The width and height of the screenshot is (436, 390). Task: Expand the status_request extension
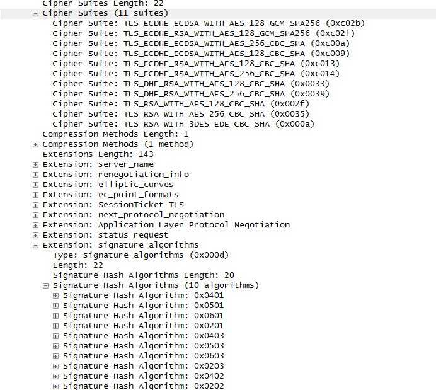35,235
